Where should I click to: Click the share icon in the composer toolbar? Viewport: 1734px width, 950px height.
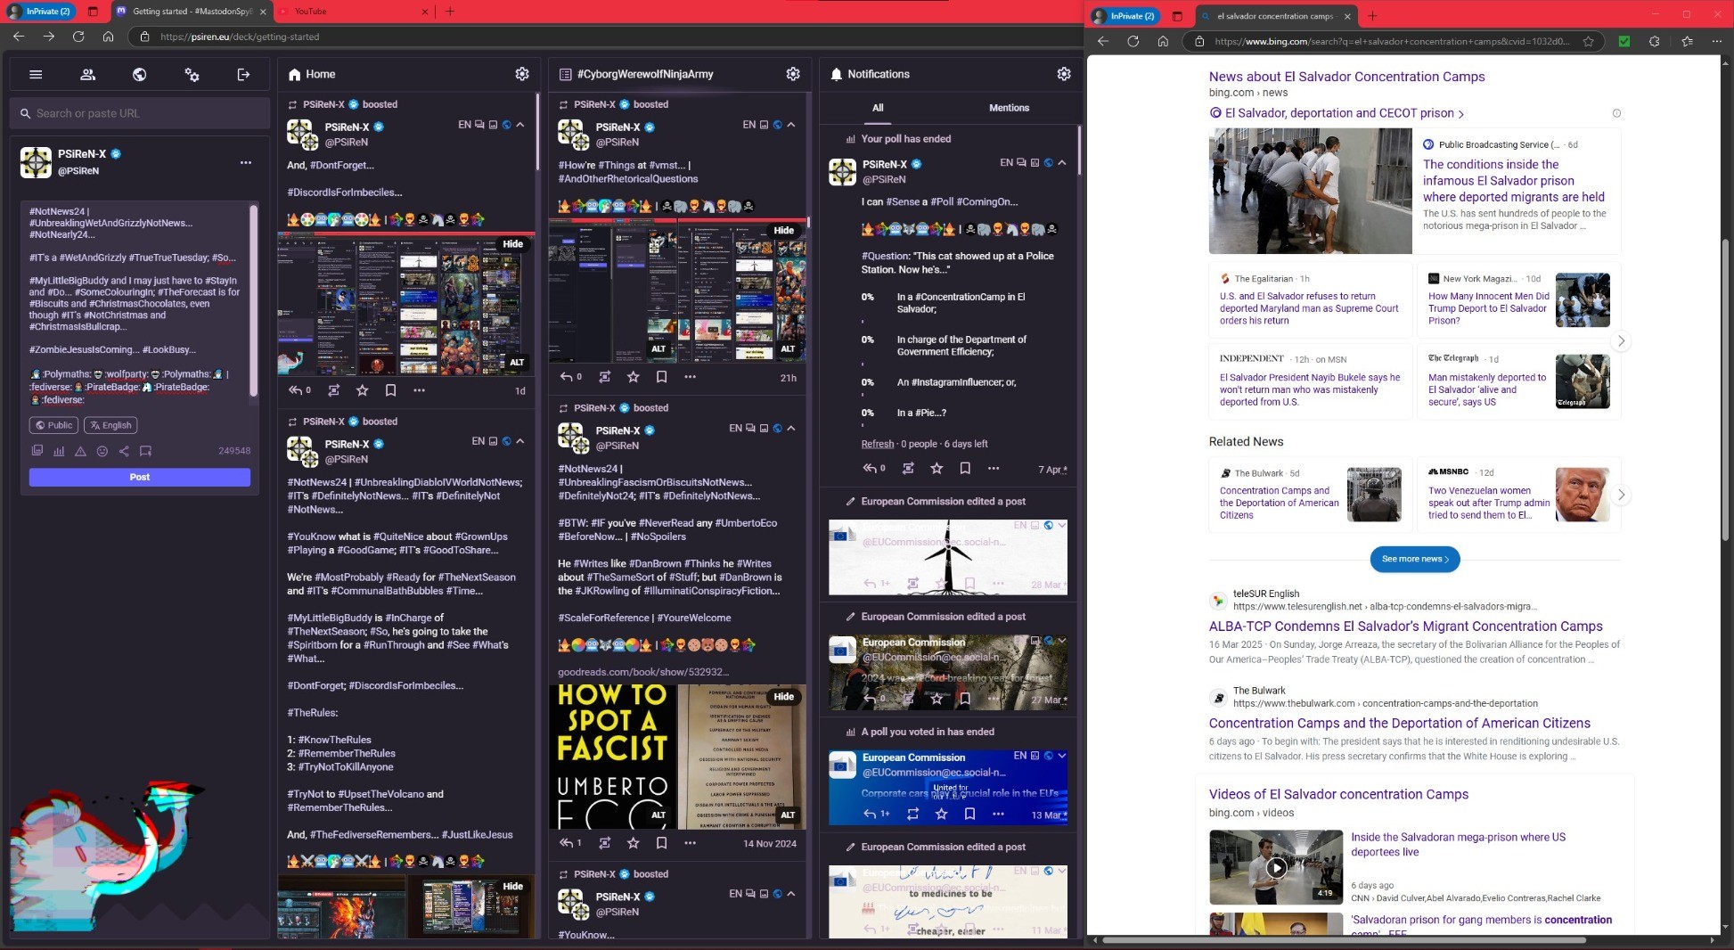[124, 451]
